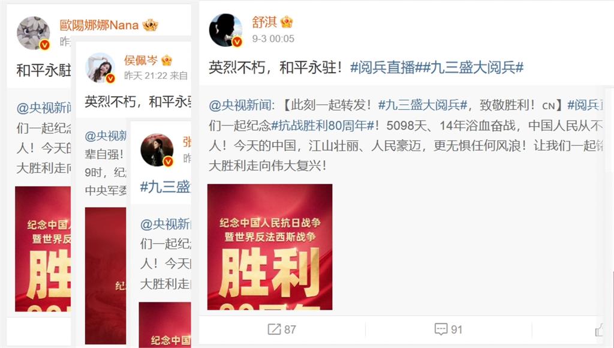
Task: Click username 侯佩岑
Action: coord(141,60)
